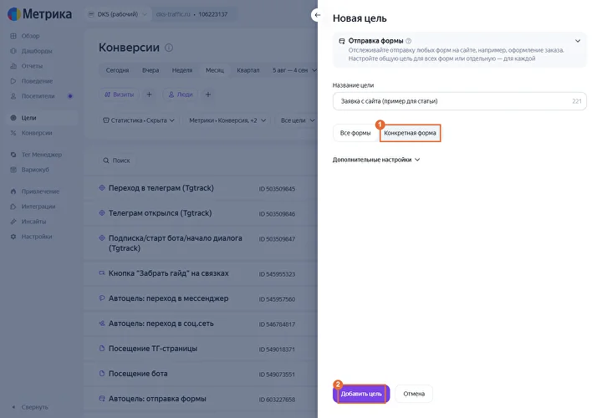Open Конверсии in the sidebar menu
602x418 pixels.
(x=37, y=133)
